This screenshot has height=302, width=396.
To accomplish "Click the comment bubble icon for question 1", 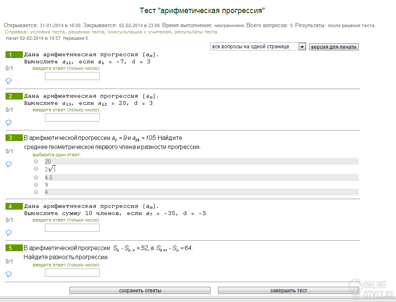I will pos(8,81).
